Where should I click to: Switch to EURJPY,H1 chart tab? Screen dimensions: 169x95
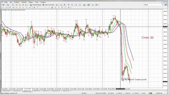click(x=46, y=91)
